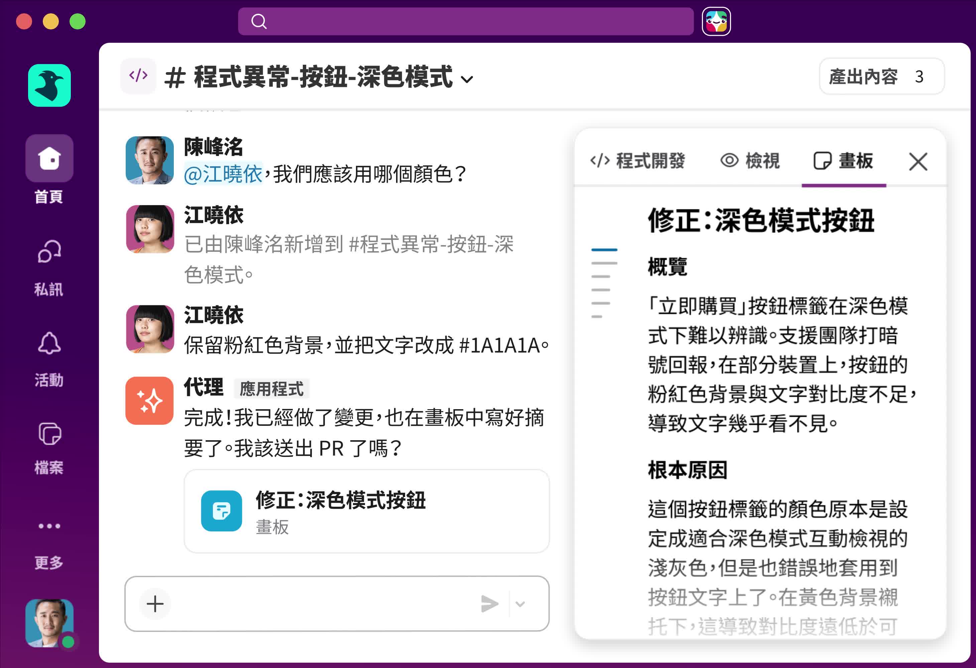Click the 代理 agent app avatar

point(149,401)
